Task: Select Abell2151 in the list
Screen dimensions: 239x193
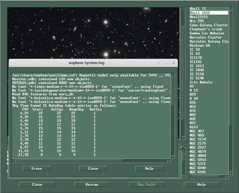Action: 209,17
